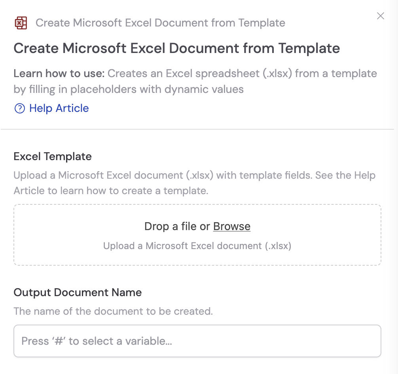Focus the Output Document Name input field

tap(197, 341)
